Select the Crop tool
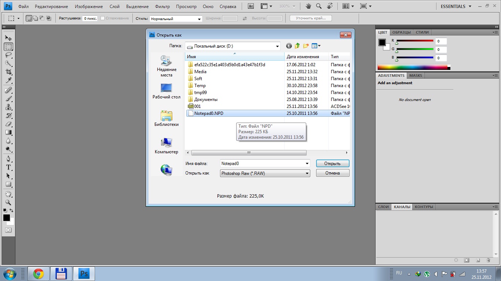This screenshot has height=281, width=501. (x=8, y=72)
